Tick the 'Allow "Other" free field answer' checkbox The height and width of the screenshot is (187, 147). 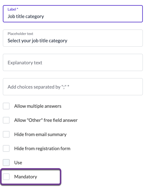point(6,120)
